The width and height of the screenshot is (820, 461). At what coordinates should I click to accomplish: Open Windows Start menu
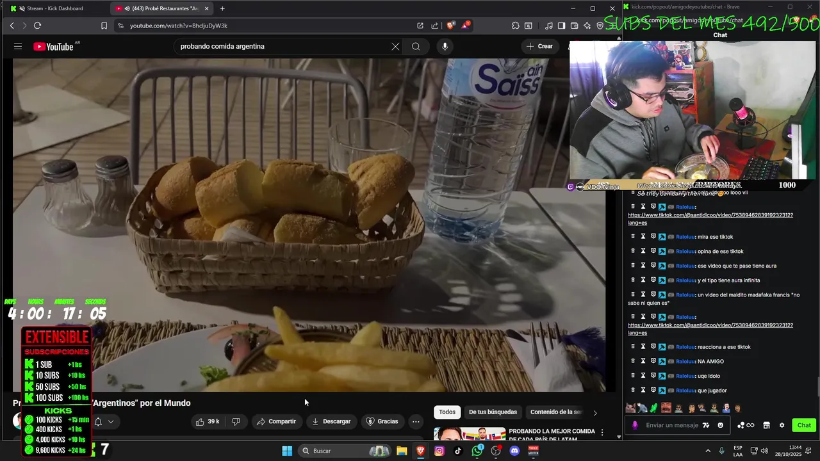click(287, 451)
